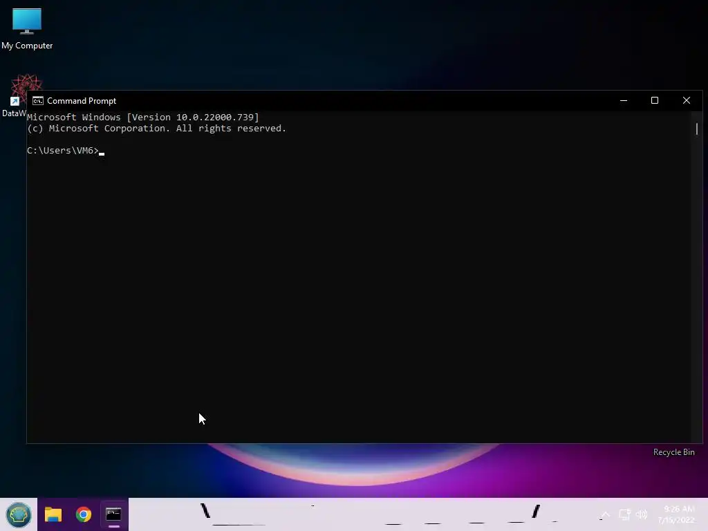708x531 pixels.
Task: Click the Command Prompt scrollbar thumb
Action: (697, 129)
